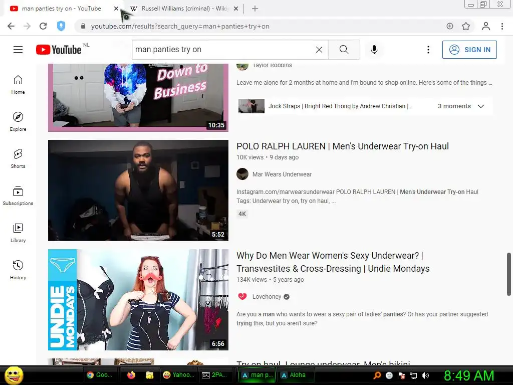Screen dimensions: 513x385
Task: Click the SIGN IN button
Action: [x=469, y=50]
